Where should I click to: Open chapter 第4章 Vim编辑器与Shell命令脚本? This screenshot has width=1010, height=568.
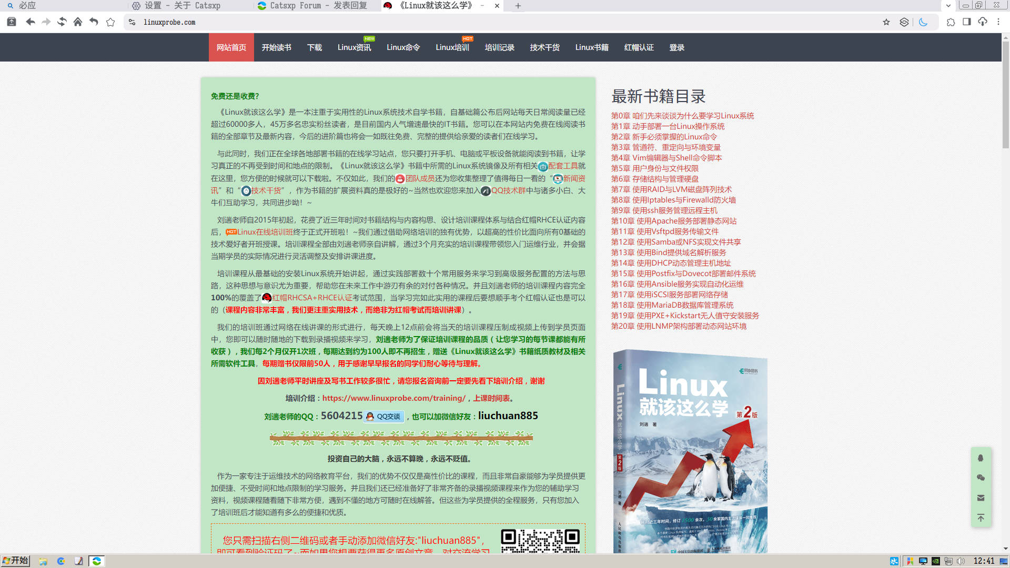pos(666,158)
